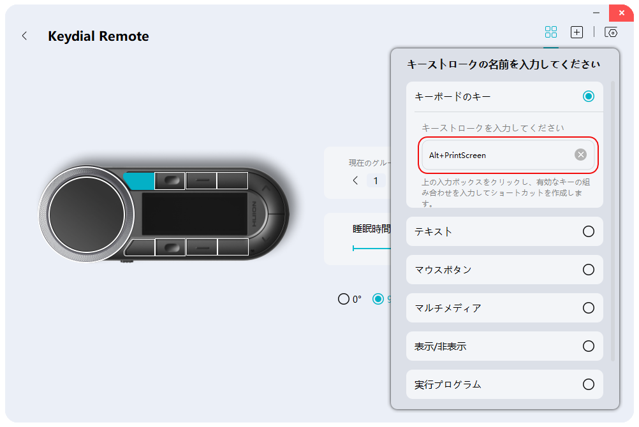The width and height of the screenshot is (639, 427).
Task: Click the add program plus icon
Action: coord(577,33)
